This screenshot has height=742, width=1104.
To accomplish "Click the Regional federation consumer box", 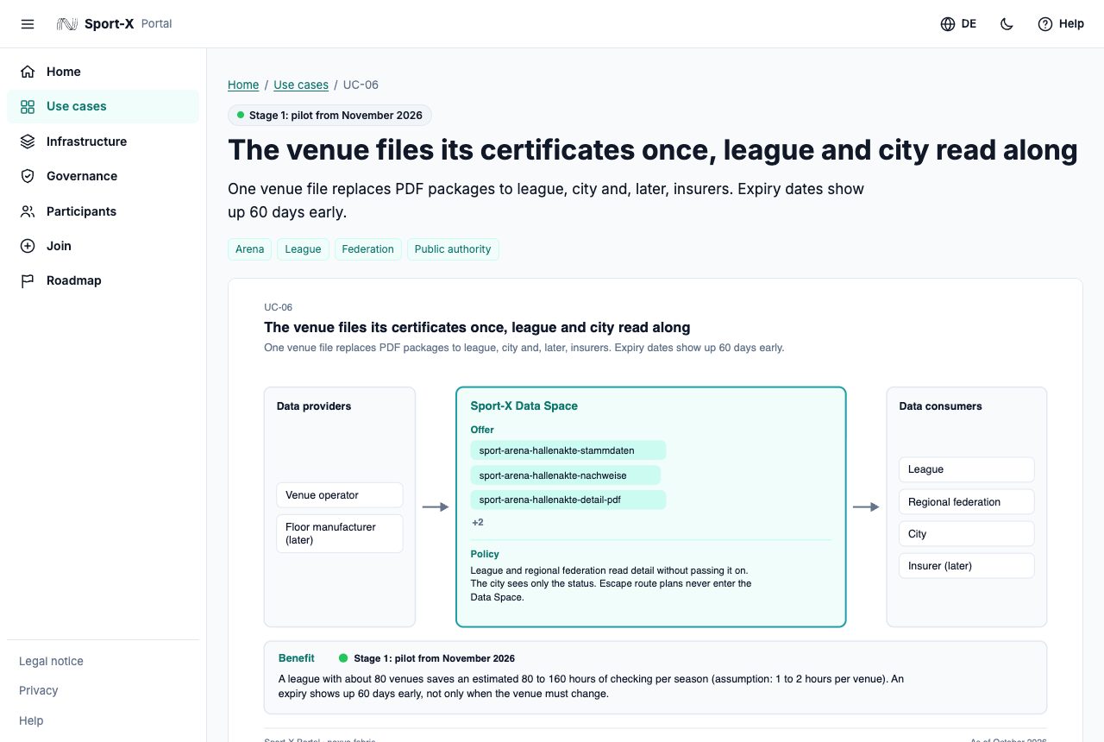I will [x=966, y=502].
